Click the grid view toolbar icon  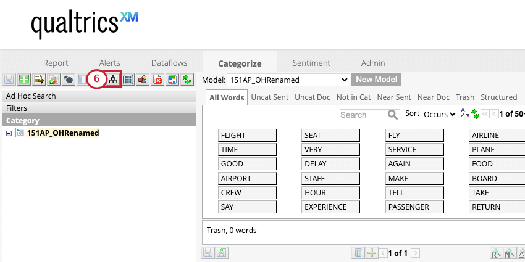pyautogui.click(x=128, y=80)
